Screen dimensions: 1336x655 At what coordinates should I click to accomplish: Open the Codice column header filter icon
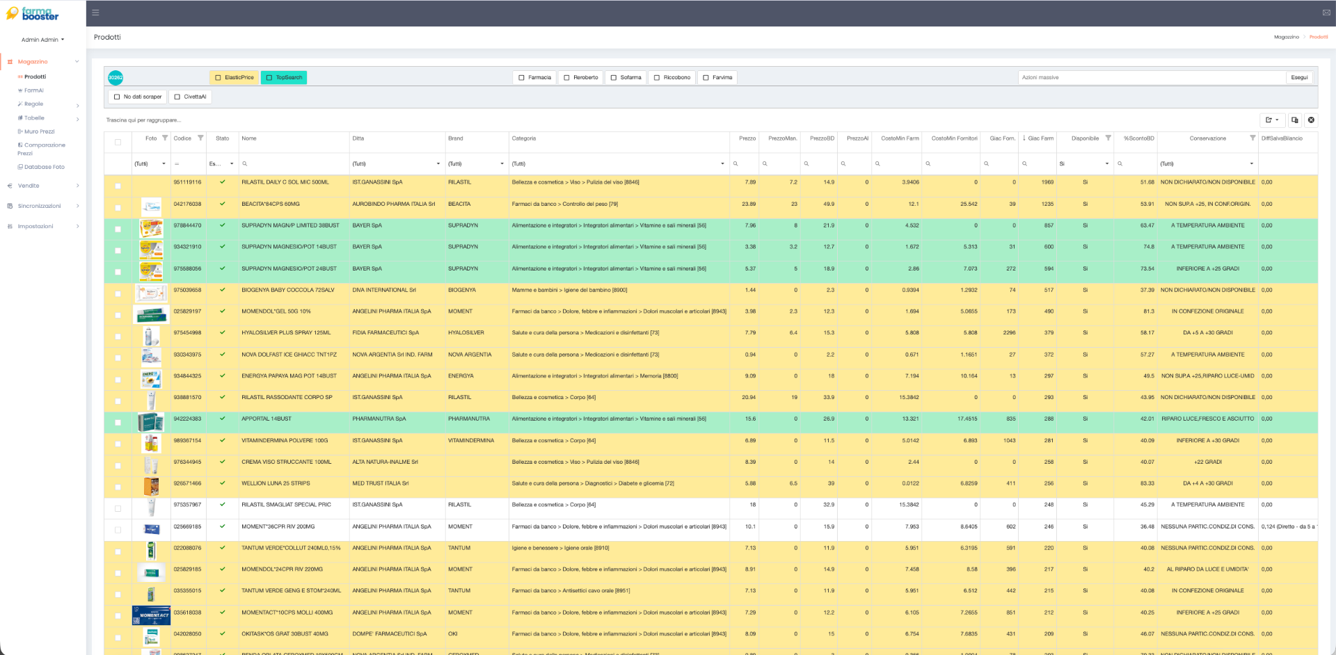click(200, 138)
